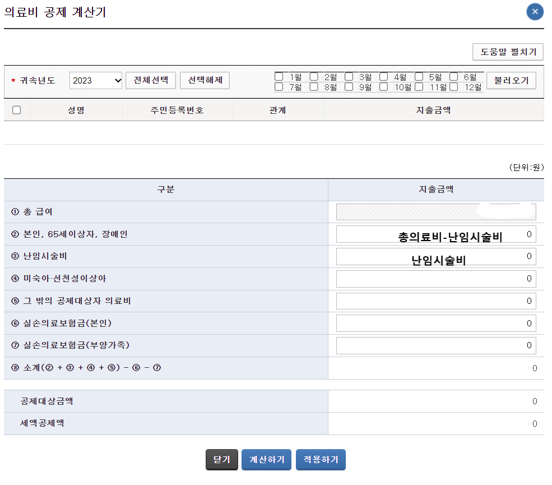This screenshot has width=552, height=485.
Task: Check the 1월 month checkbox
Action: (279, 76)
